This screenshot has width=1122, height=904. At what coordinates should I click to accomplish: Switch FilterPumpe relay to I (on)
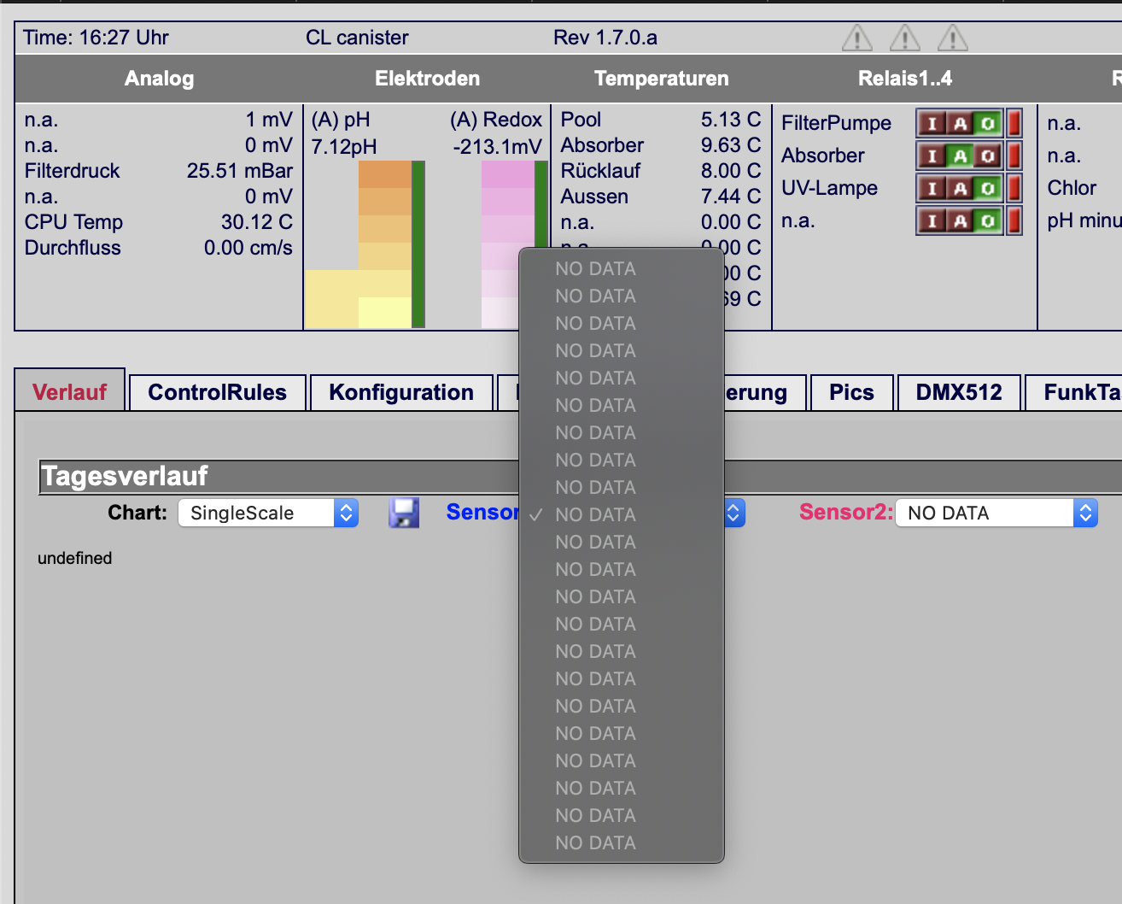[x=932, y=124]
